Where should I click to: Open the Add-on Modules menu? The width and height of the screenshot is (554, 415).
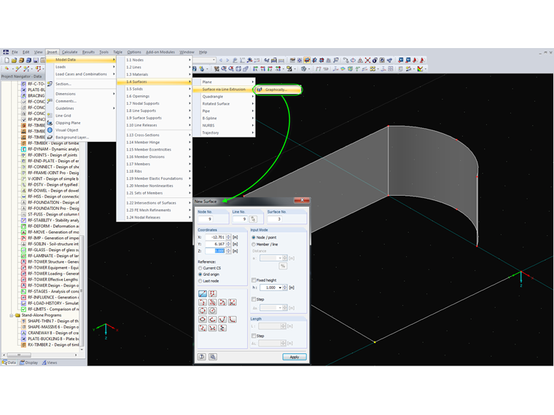(x=160, y=52)
